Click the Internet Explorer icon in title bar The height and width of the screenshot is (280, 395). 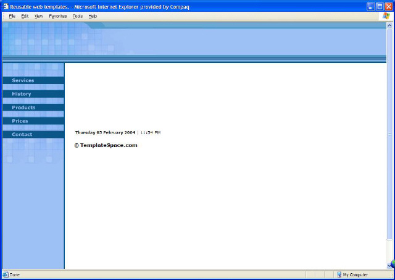(5, 6)
